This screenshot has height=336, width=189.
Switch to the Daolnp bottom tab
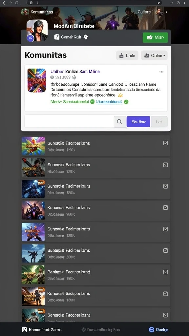tap(158, 329)
